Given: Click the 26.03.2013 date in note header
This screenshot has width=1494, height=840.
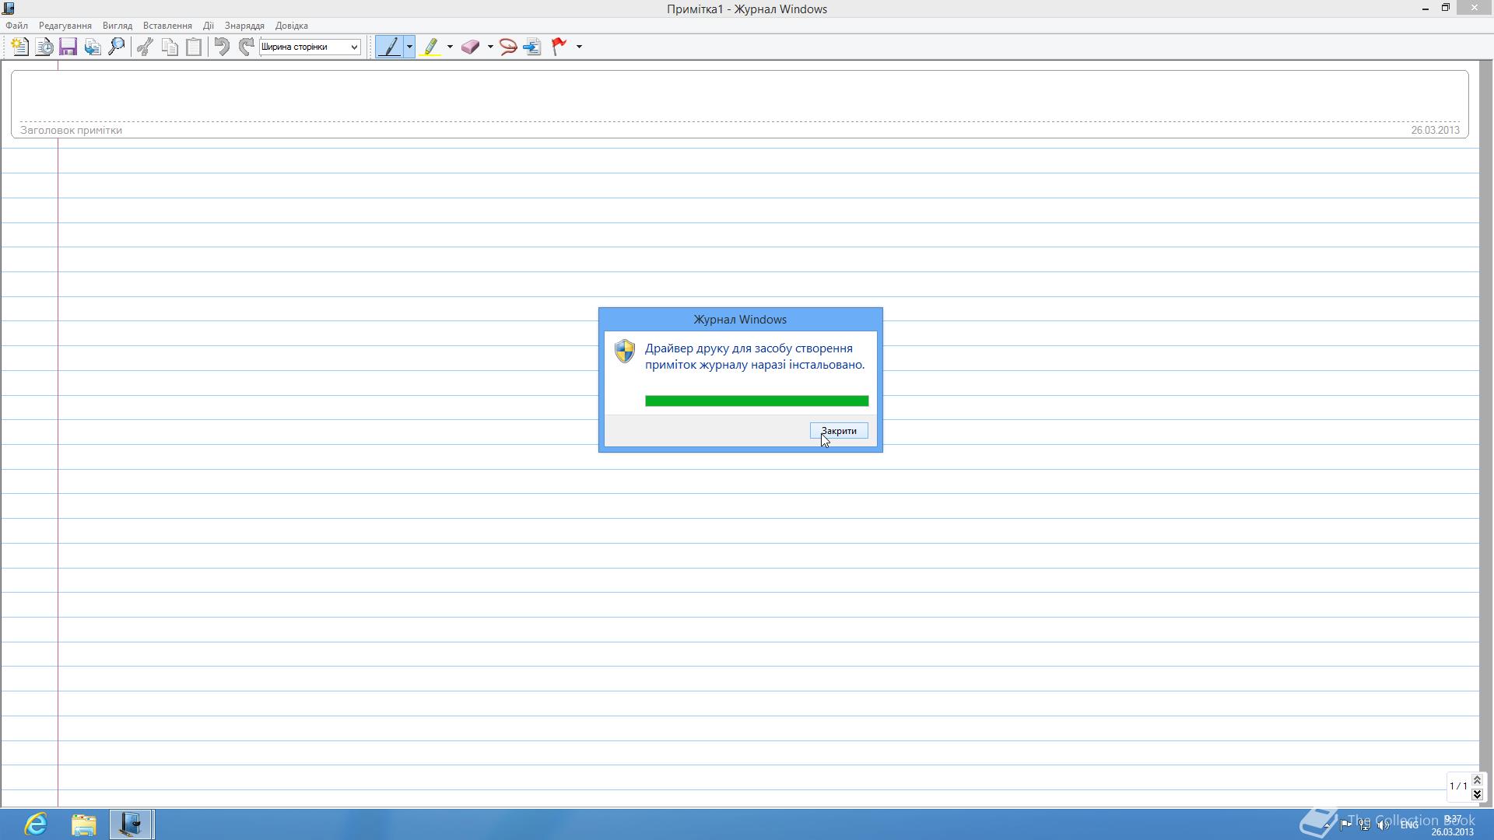Looking at the screenshot, I should click(1435, 130).
